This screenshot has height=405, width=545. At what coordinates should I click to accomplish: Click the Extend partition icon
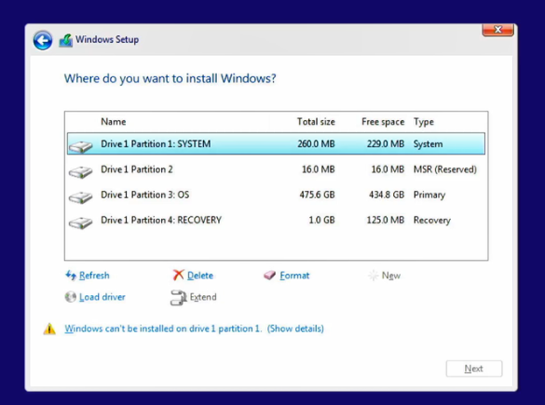click(x=178, y=298)
